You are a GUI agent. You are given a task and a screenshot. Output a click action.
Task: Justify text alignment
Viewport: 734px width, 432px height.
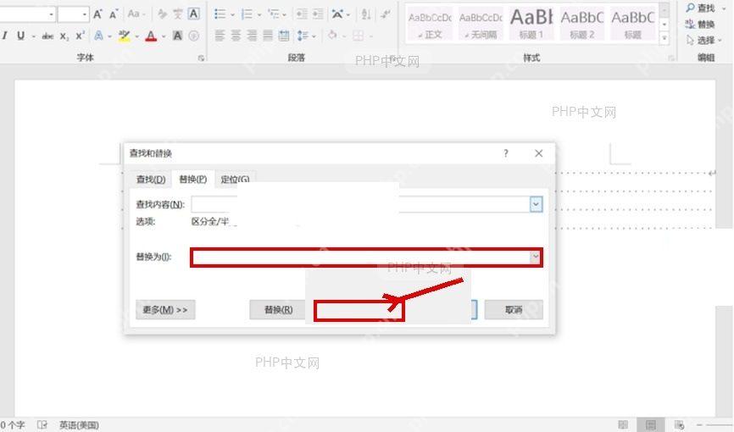[268, 36]
